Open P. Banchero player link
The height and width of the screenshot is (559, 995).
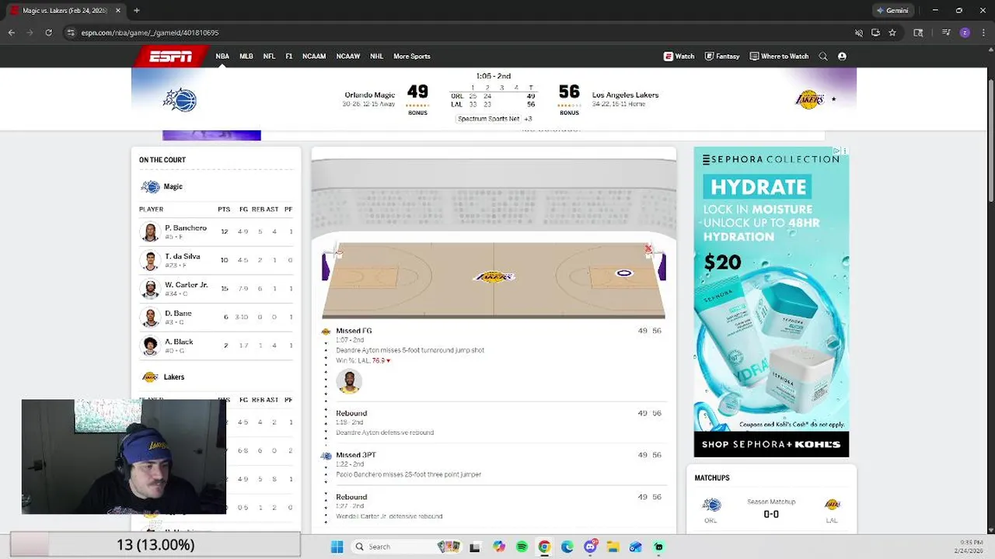point(186,228)
